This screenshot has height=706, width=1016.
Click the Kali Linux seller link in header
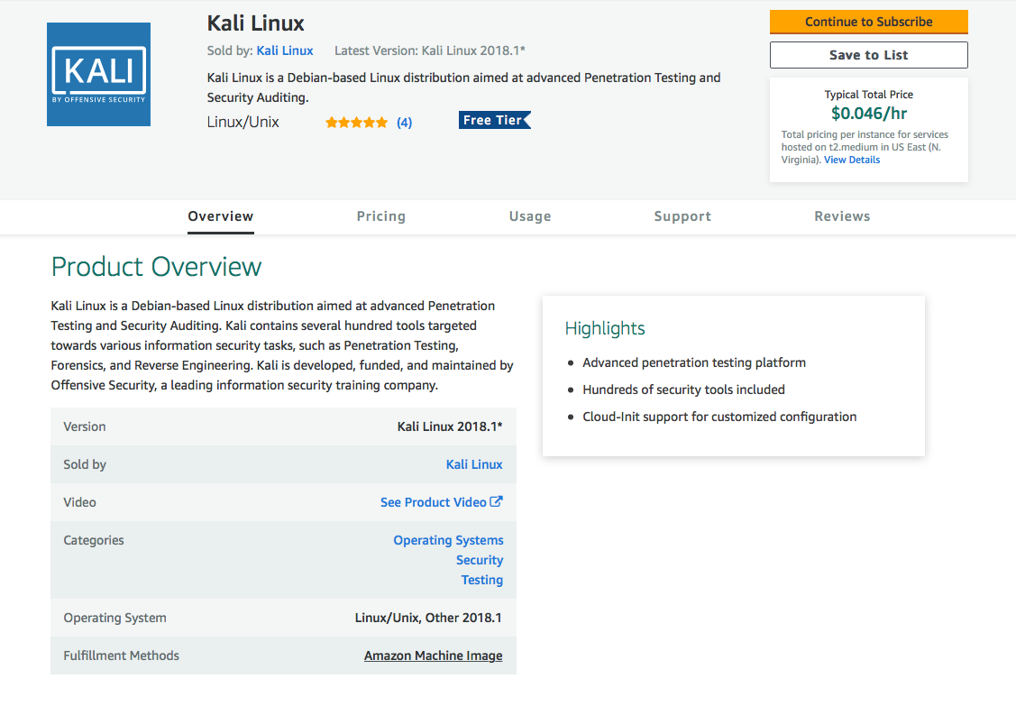coord(285,50)
